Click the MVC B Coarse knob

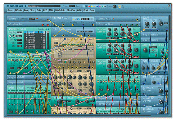pyautogui.click(x=147, y=23)
